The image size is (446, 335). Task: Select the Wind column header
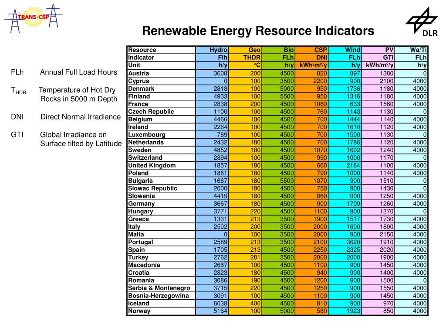(x=345, y=50)
